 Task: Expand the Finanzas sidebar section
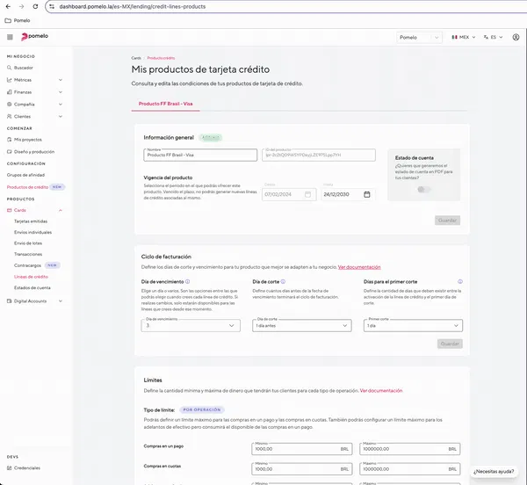[x=61, y=92]
